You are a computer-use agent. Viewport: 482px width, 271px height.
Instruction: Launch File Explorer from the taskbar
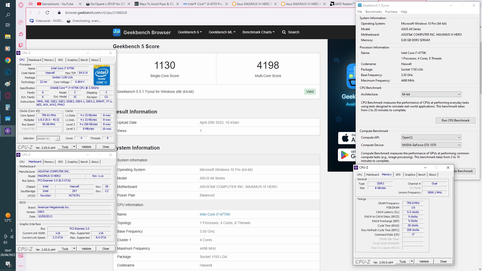pyautogui.click(x=8, y=37)
